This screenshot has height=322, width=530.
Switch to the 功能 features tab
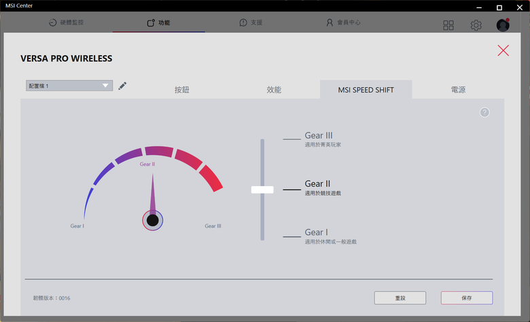158,22
